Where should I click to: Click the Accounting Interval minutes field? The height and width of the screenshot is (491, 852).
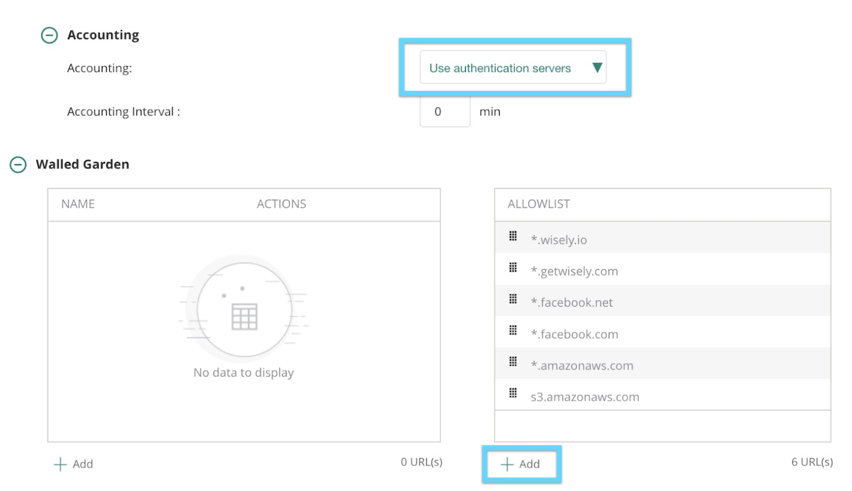pyautogui.click(x=445, y=111)
